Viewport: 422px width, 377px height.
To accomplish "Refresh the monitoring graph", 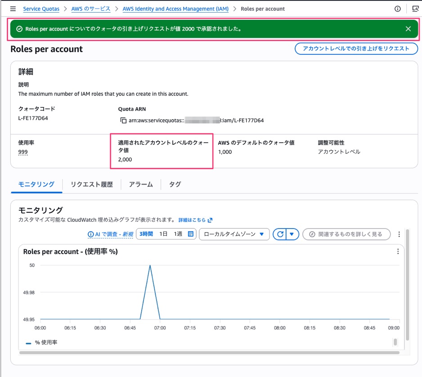I will pyautogui.click(x=280, y=234).
